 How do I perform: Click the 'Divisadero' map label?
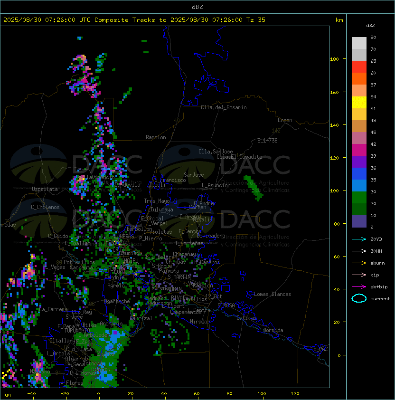[x=211, y=236]
